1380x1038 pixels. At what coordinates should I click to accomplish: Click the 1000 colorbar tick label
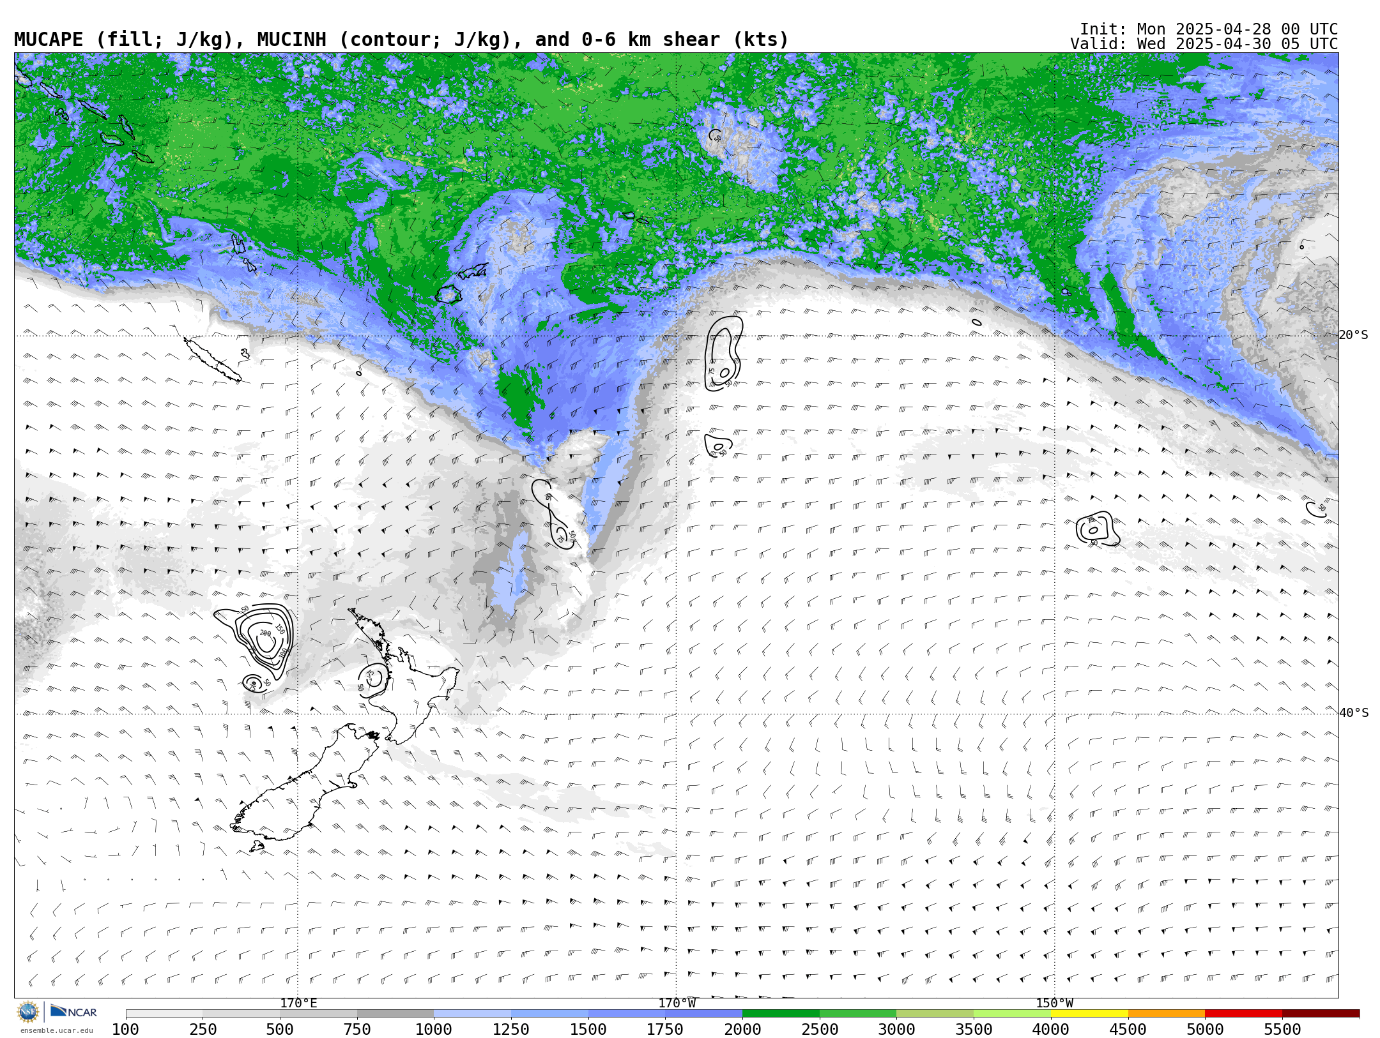coord(434,1030)
